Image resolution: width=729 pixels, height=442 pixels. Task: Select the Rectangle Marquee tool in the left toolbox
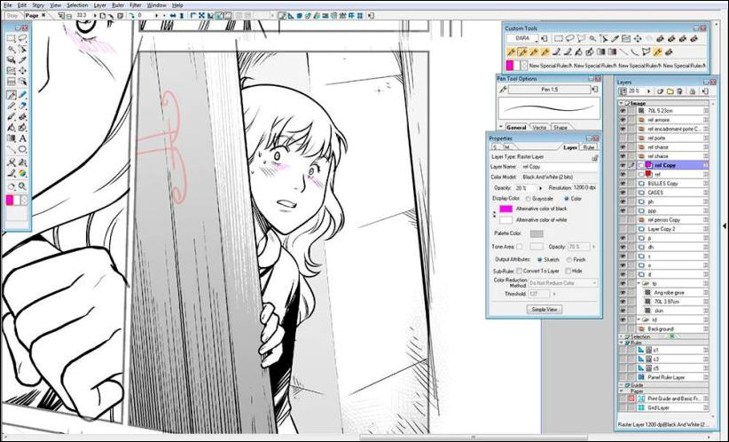coord(12,38)
